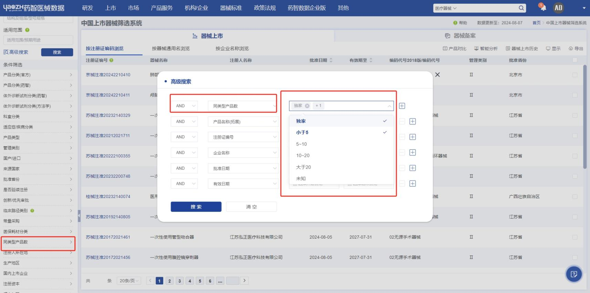Open the 政策法规 menu in top navigation
The height and width of the screenshot is (293, 590).
coord(265,8)
